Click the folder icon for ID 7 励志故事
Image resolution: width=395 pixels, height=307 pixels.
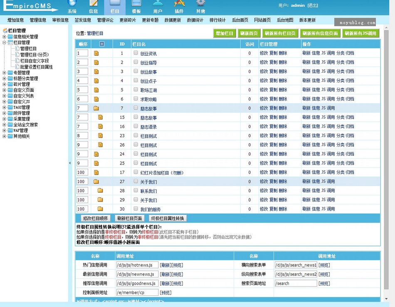click(x=96, y=108)
